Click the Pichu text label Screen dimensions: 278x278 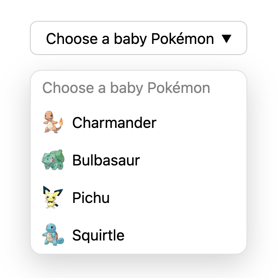[x=91, y=198]
